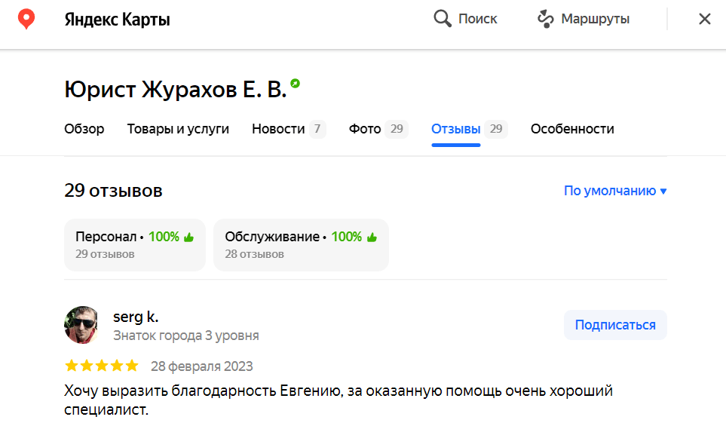Switch to the Особенности tab

(x=572, y=129)
